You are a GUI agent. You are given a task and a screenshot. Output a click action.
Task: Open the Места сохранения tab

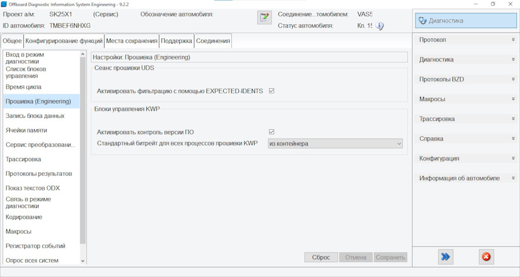click(132, 41)
